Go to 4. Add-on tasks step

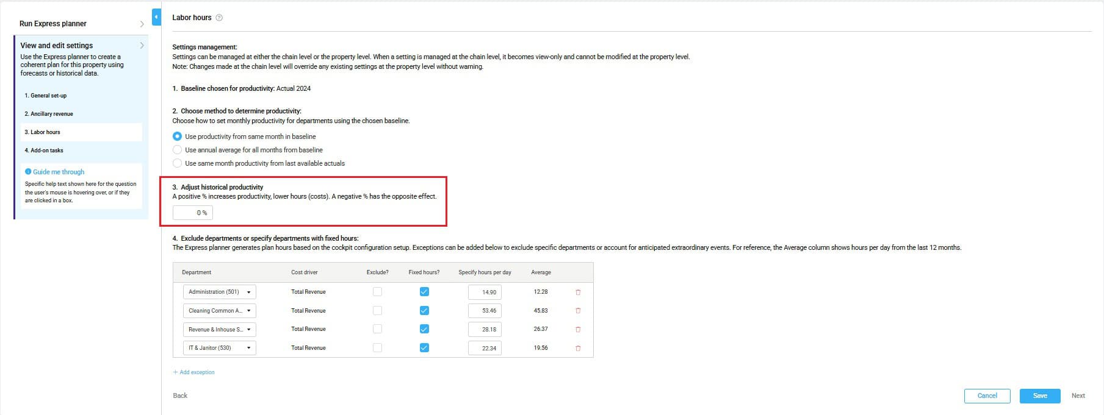[x=44, y=151]
